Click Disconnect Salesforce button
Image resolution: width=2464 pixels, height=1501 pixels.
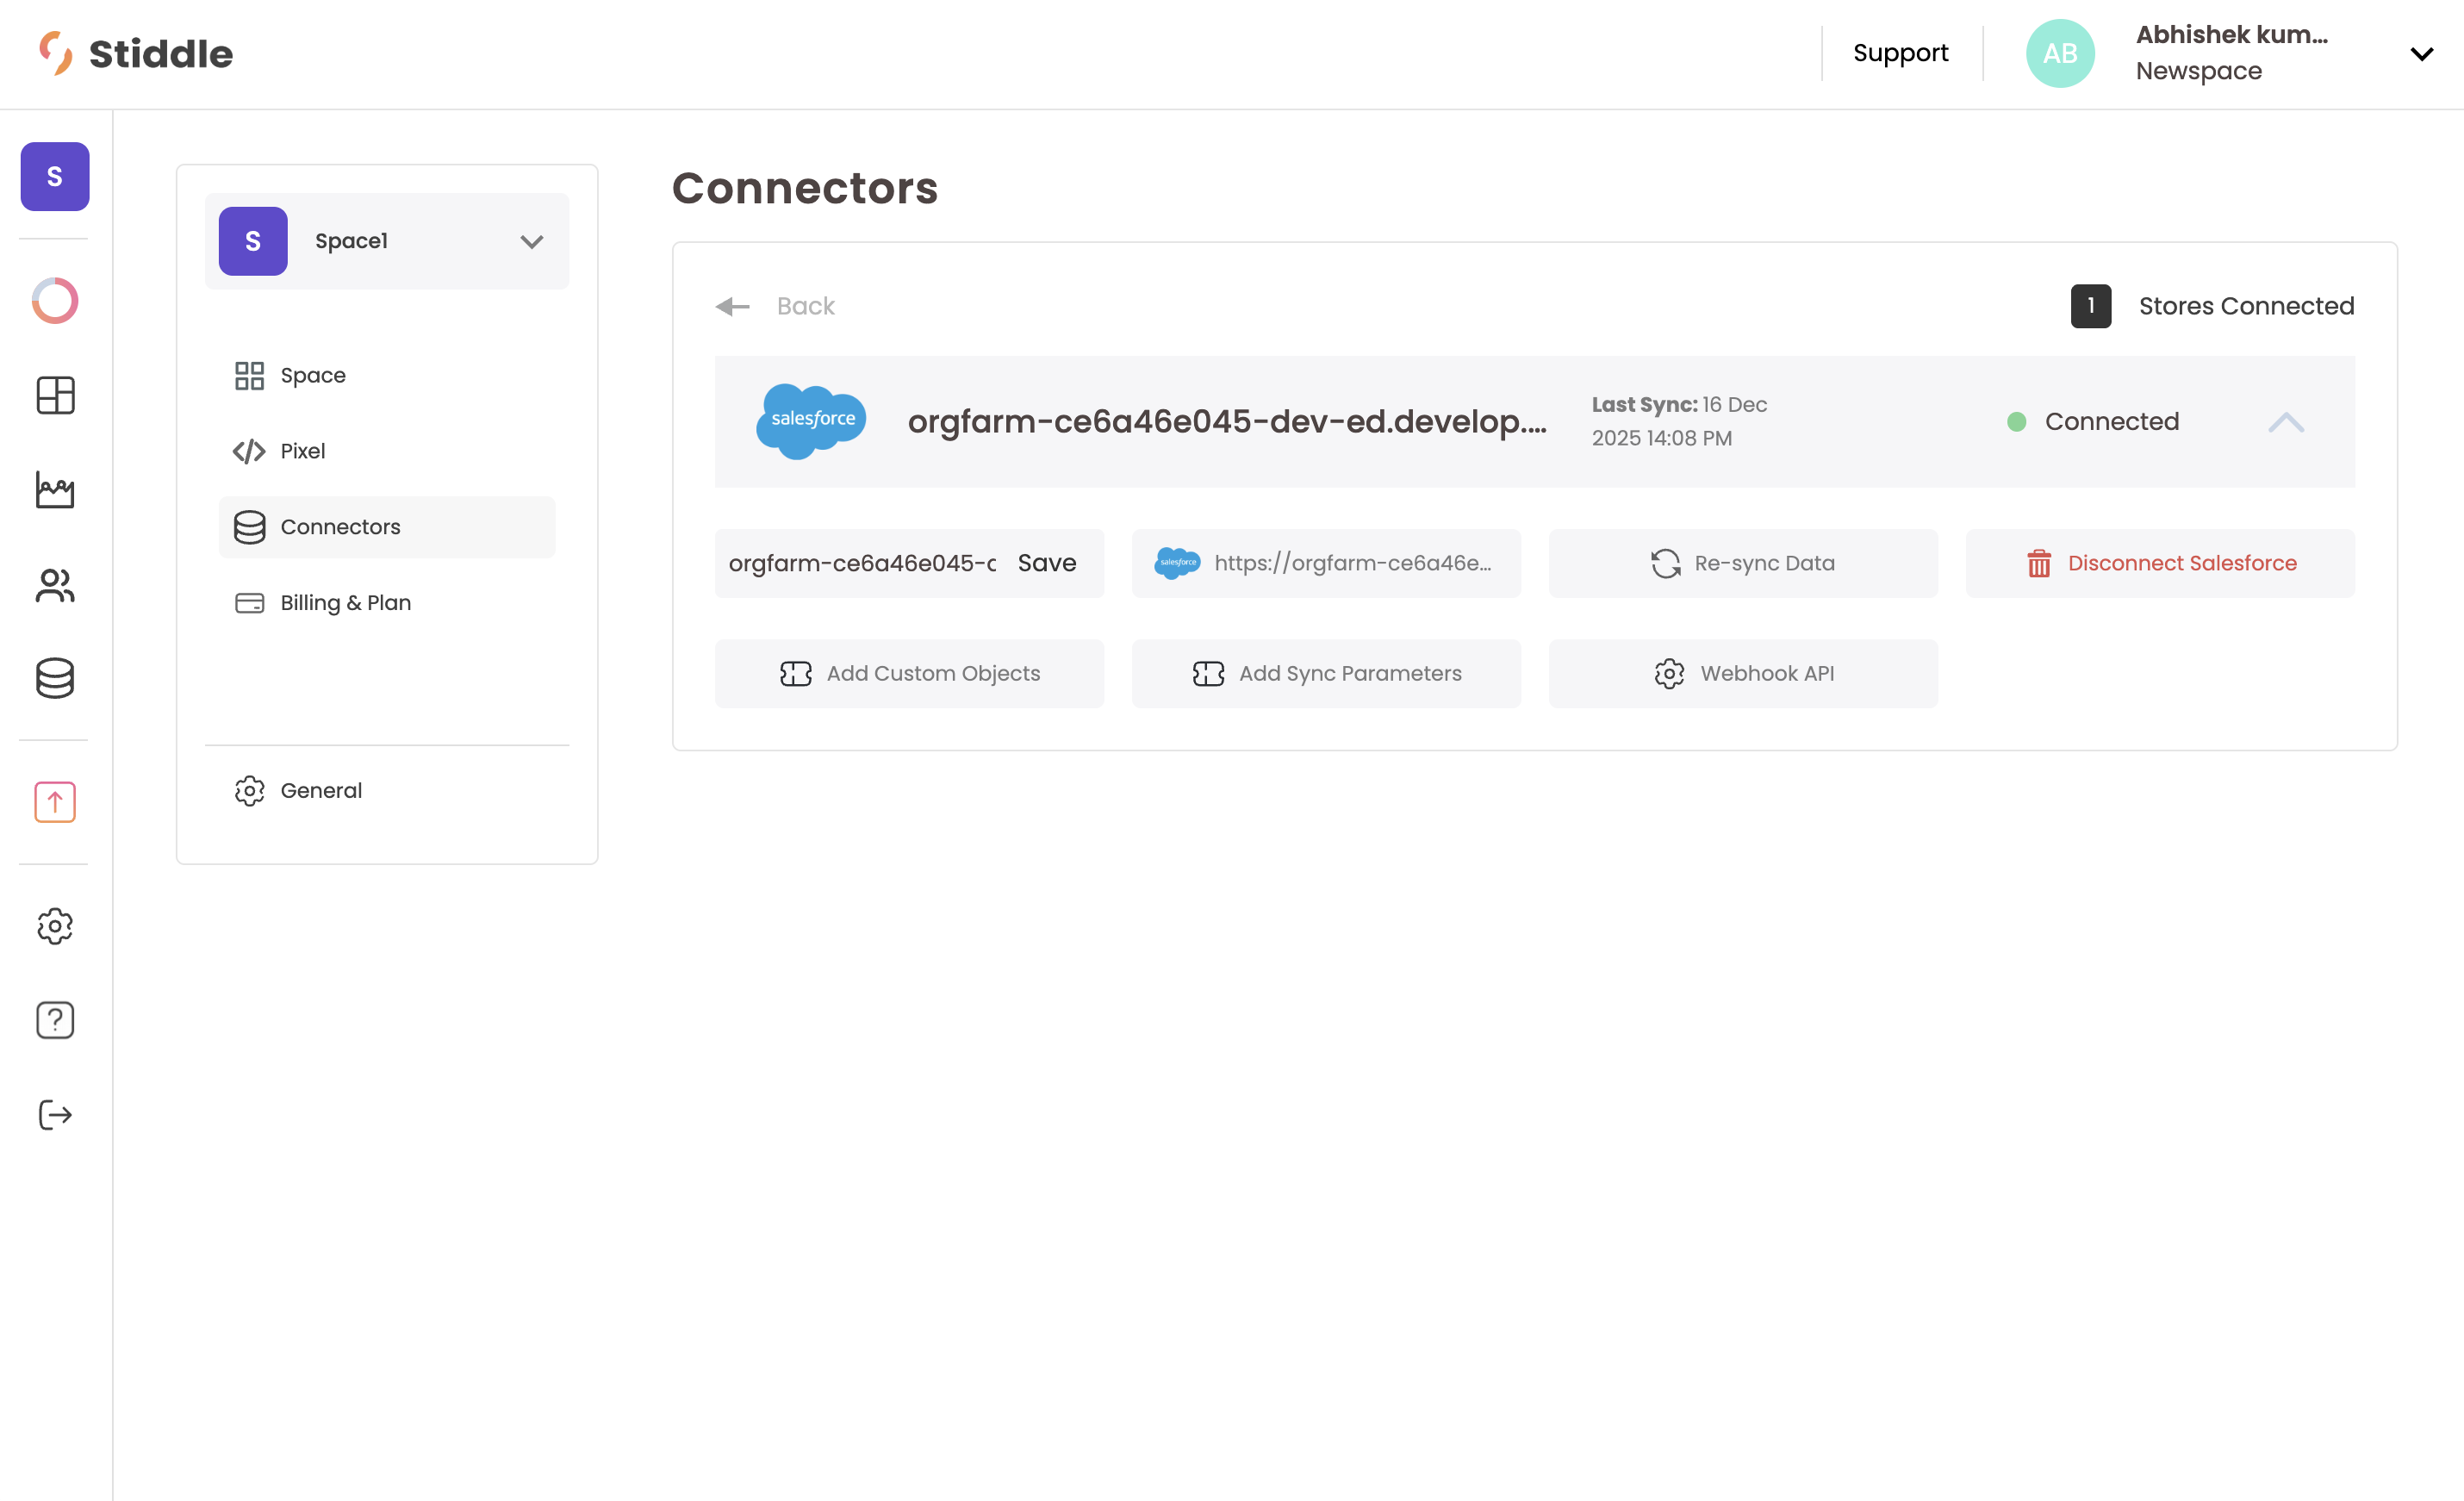point(2159,563)
